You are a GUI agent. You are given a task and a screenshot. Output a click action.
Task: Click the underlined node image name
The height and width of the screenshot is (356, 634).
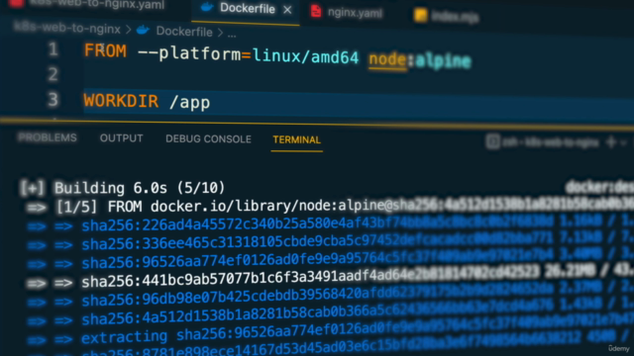pos(387,59)
